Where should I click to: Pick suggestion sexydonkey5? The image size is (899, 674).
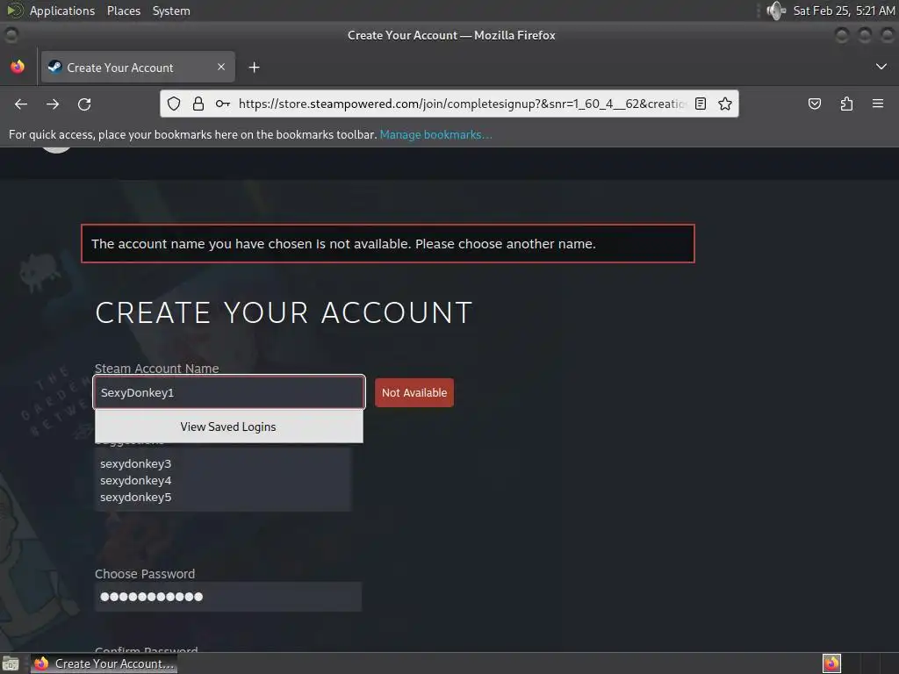click(135, 497)
